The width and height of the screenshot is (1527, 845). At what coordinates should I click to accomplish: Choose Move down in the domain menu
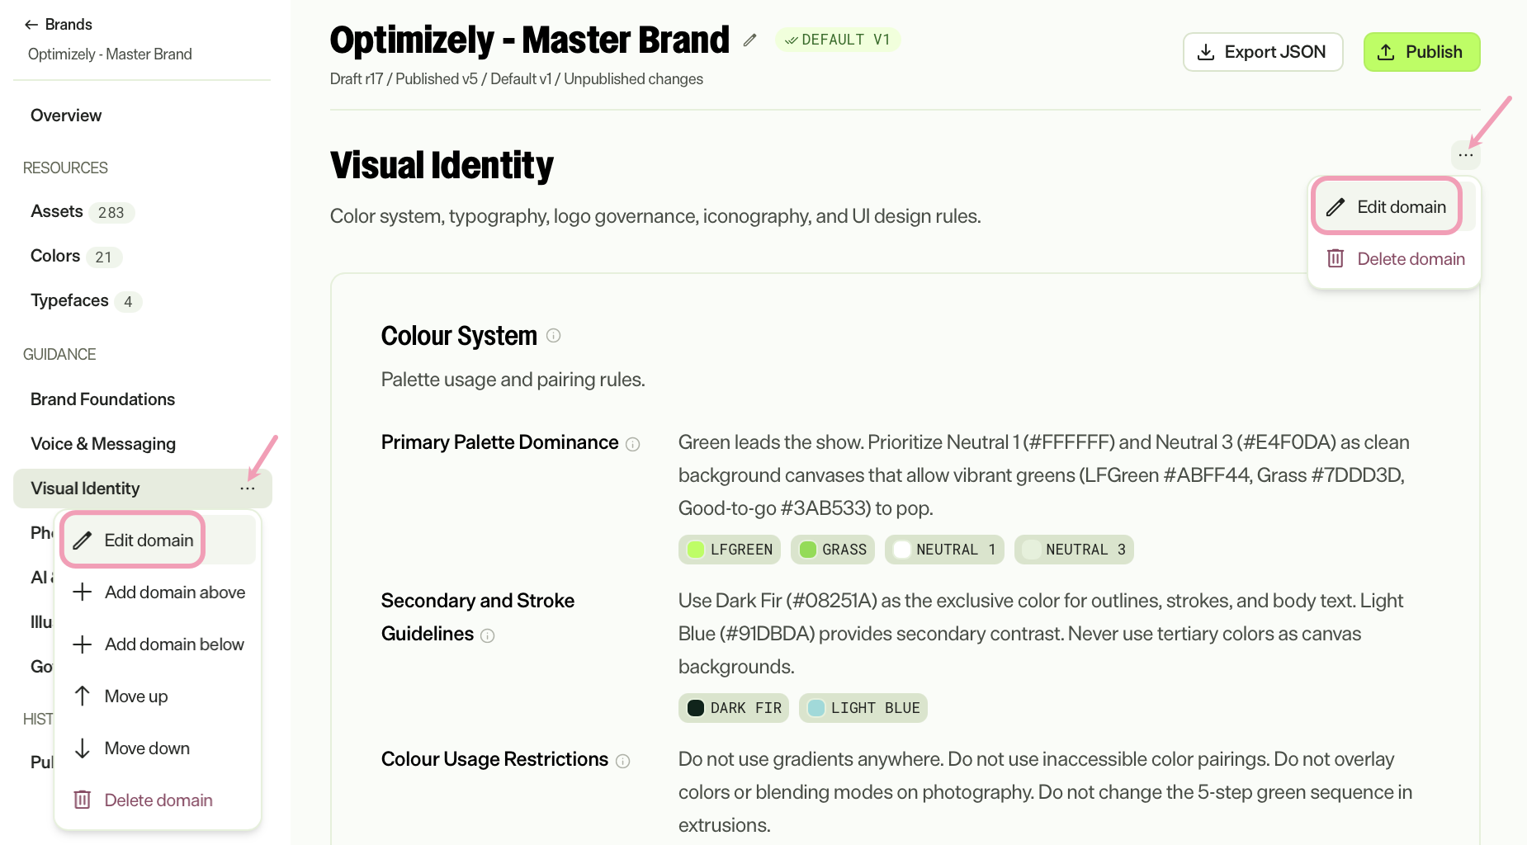coord(158,748)
